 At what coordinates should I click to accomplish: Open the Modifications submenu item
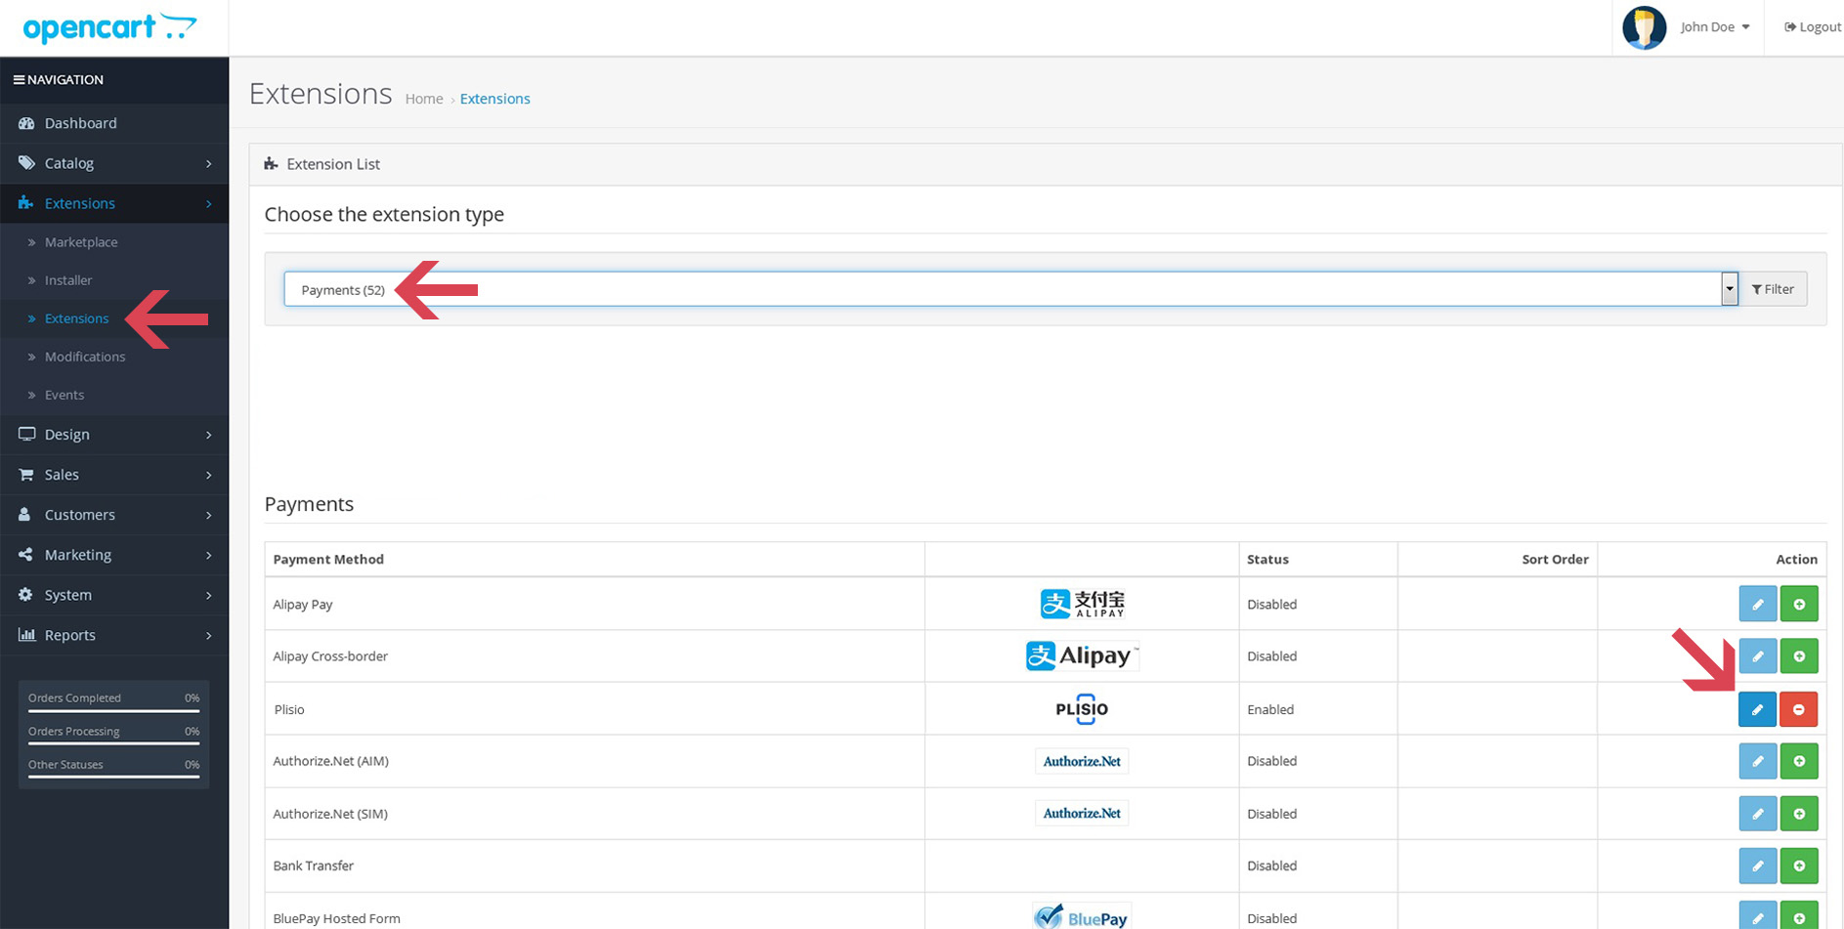point(85,357)
